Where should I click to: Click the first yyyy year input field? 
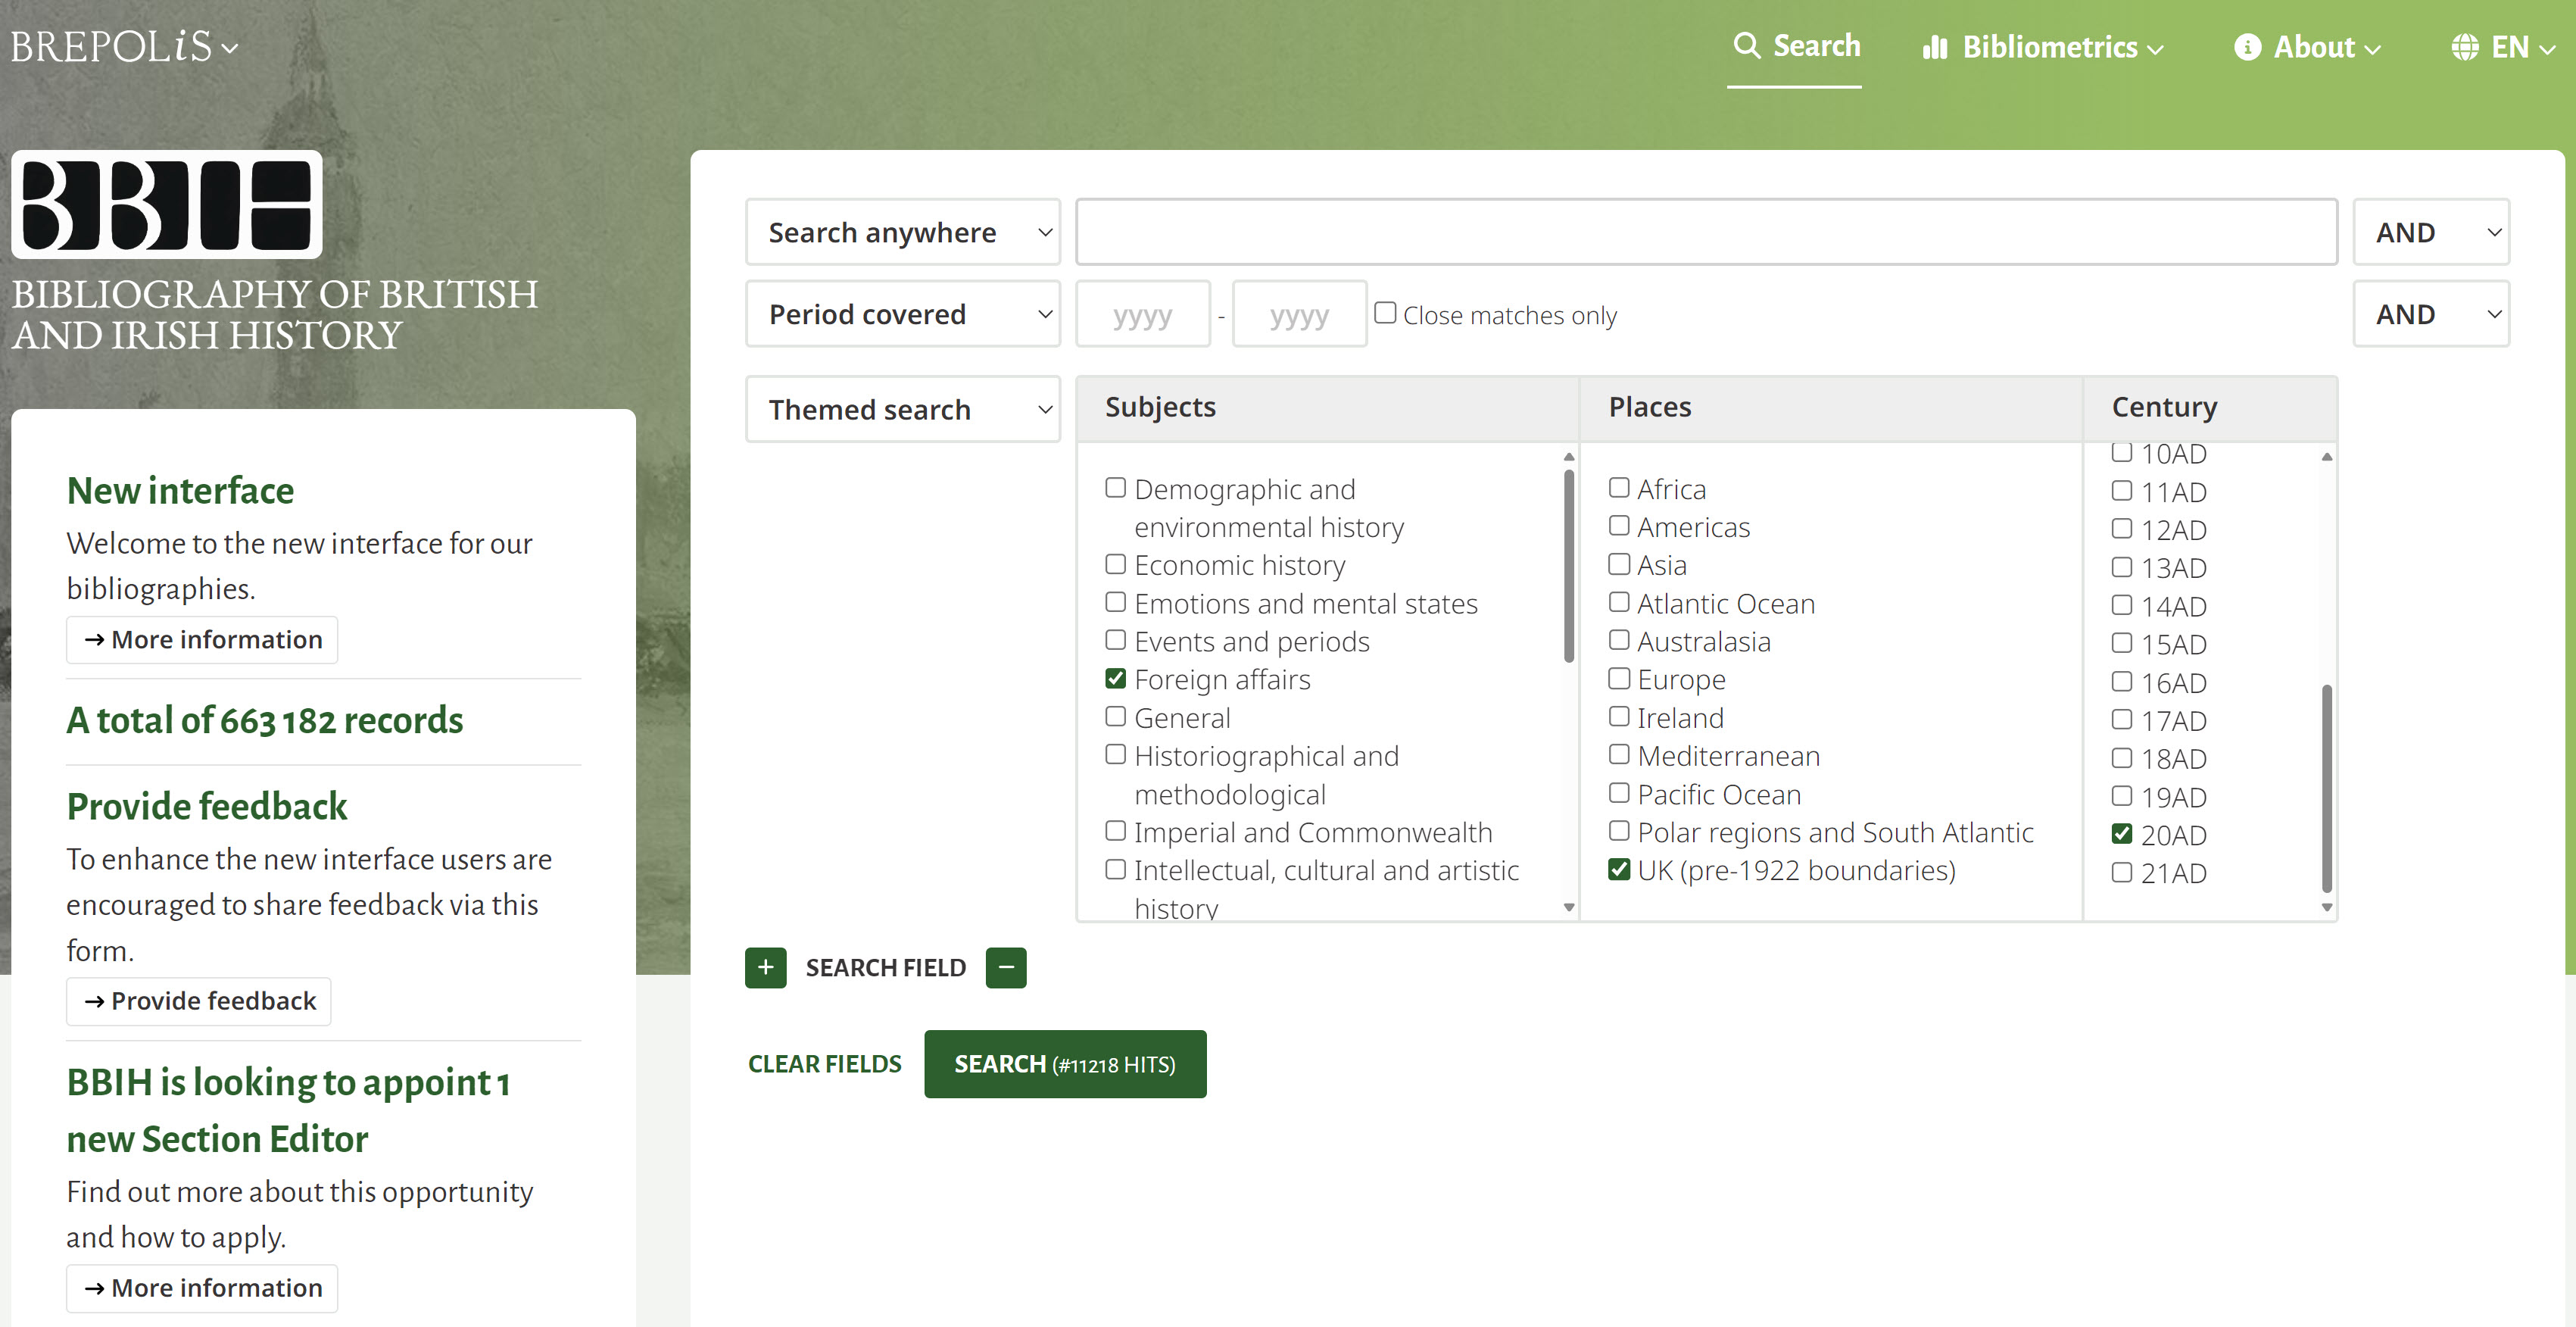pyautogui.click(x=1142, y=313)
